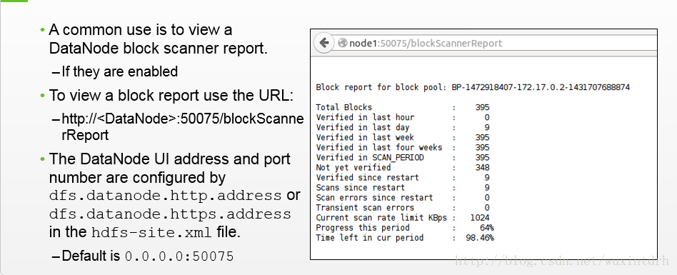Click the Not yet verified value 348
The height and width of the screenshot is (275, 677).
[x=482, y=168]
